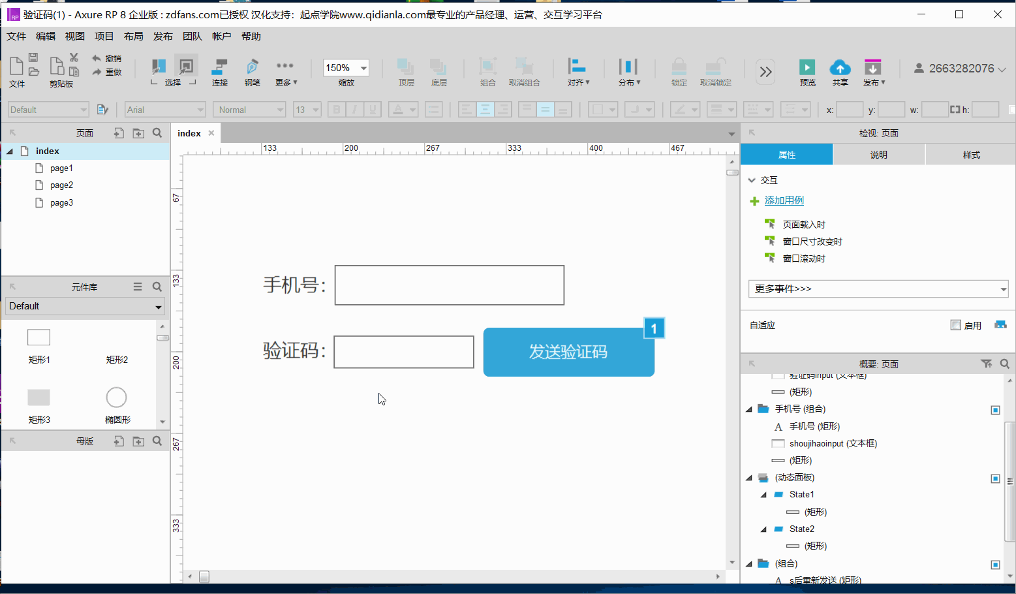Screen dimensions: 1016x594
Task: Open the font color swatch picker
Action: tap(403, 109)
